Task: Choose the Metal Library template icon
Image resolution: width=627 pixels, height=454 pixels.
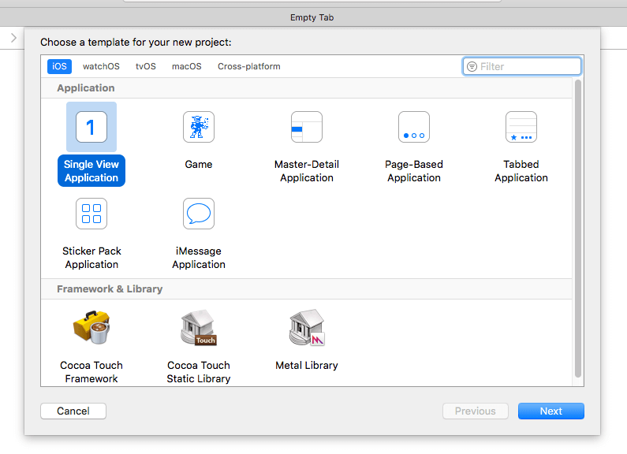Action: pos(307,329)
